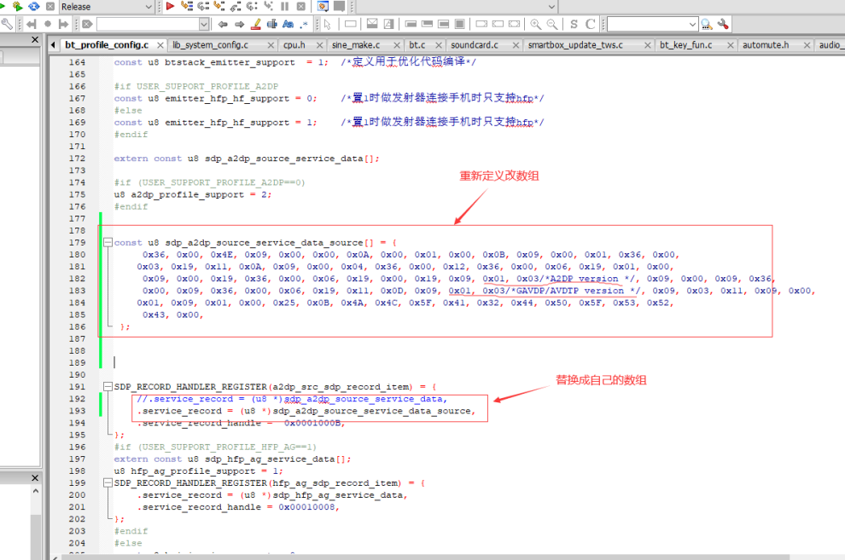Close the lib_system_config.c tab
Viewport: 845px width, 560px height.
click(271, 45)
